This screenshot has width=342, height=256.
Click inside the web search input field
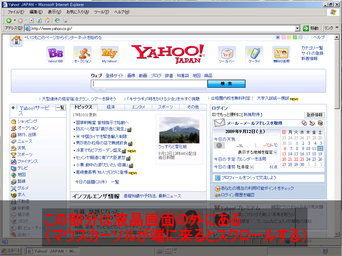pyautogui.click(x=149, y=84)
